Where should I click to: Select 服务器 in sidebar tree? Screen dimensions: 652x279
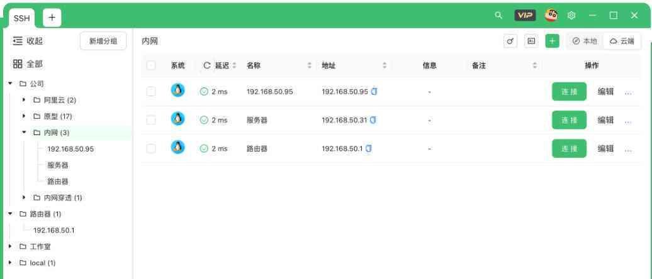[x=58, y=165]
